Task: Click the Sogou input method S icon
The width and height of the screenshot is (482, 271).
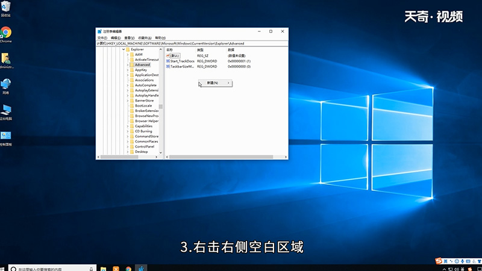Action: [439, 261]
